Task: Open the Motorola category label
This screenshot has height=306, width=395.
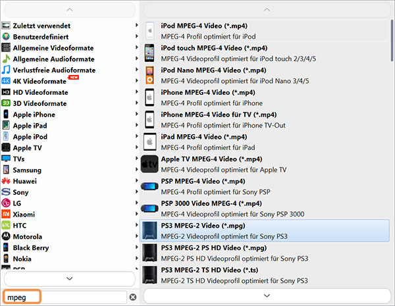Action: point(28,236)
